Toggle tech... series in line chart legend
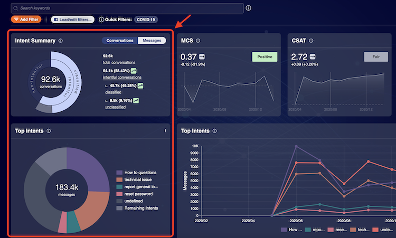The image size is (396, 238). 360,230
